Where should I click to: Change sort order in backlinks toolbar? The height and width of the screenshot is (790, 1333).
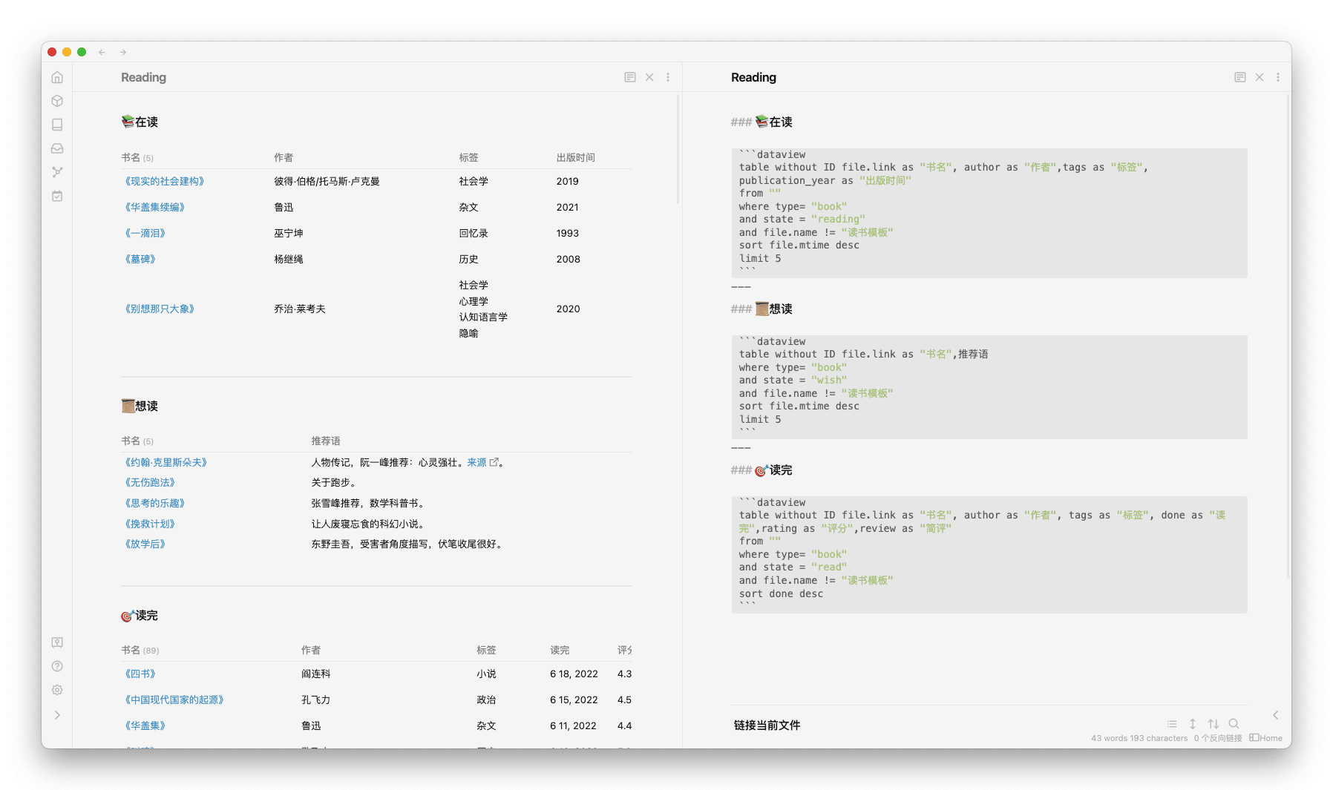click(1214, 724)
